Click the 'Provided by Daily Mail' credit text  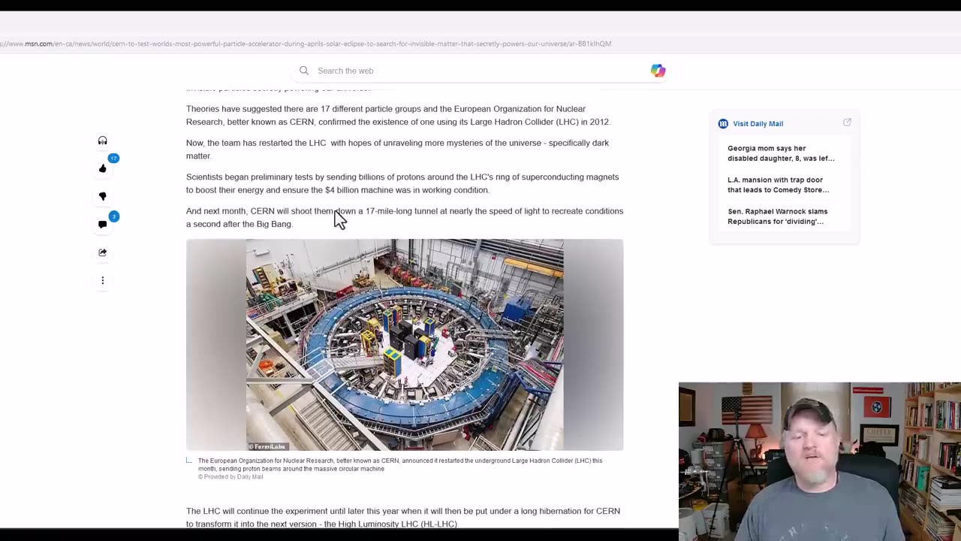click(230, 476)
